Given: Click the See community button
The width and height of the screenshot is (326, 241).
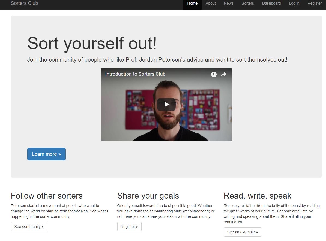Looking at the screenshot, I should [x=29, y=227].
